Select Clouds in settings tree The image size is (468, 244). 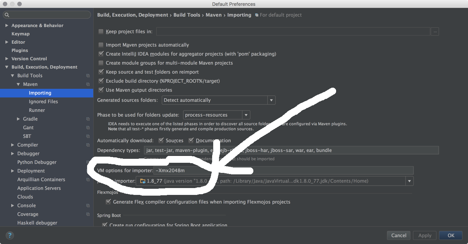click(25, 197)
